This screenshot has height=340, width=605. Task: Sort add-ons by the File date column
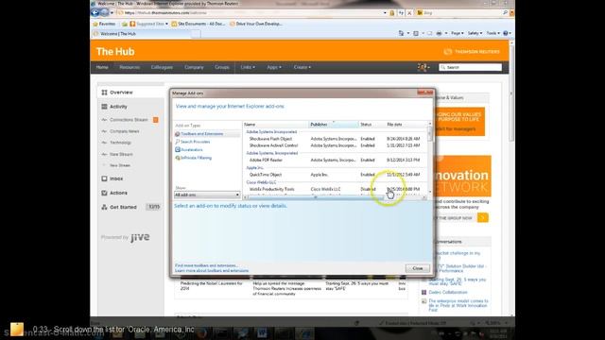[x=406, y=125]
